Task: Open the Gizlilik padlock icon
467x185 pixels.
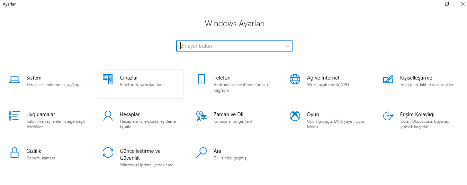Action: (14, 152)
